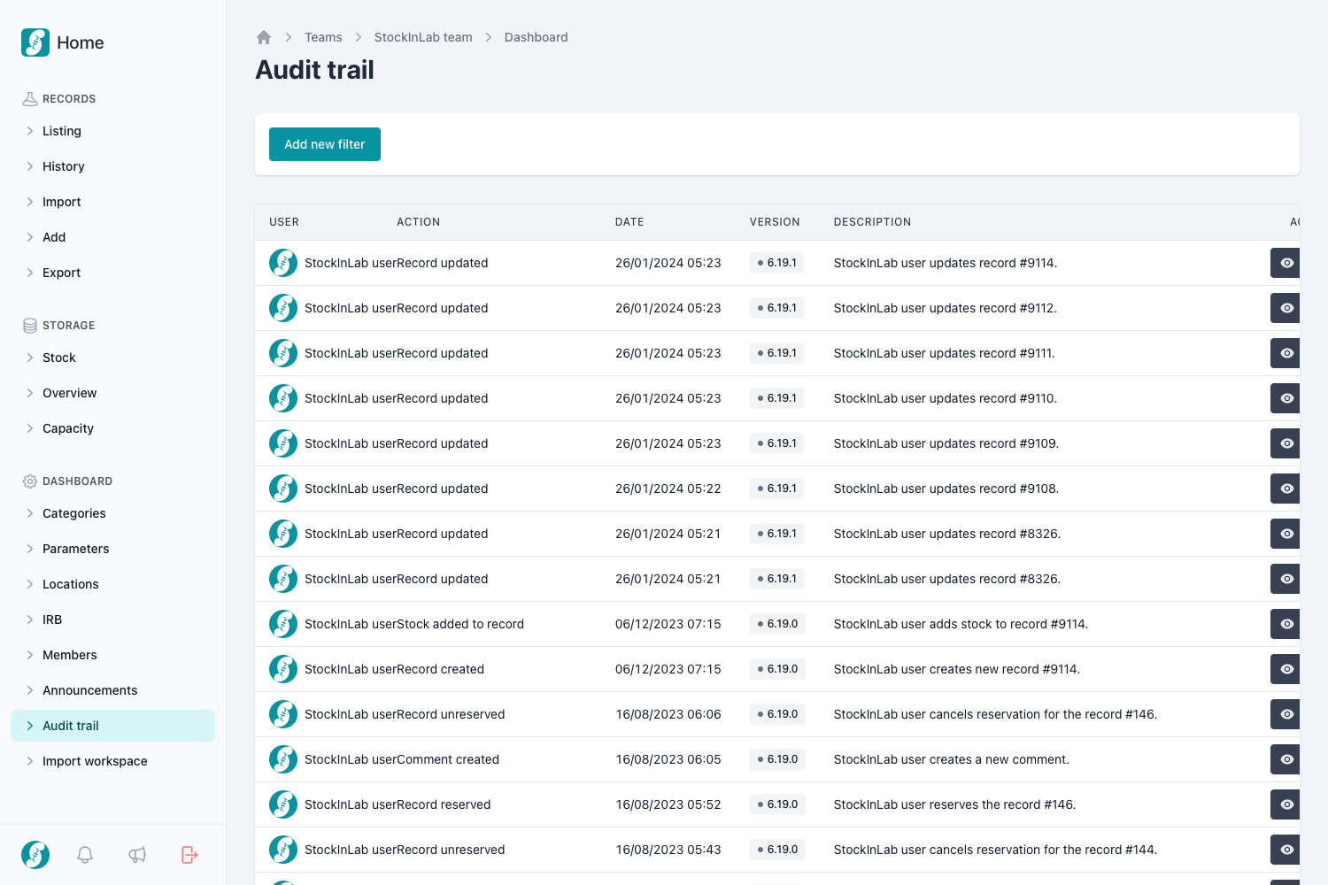Click the StockInLab logo beside Home

(35, 42)
